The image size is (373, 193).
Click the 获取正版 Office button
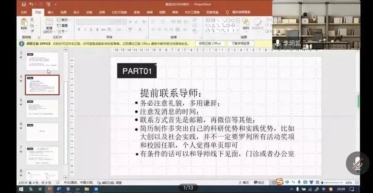(x=210, y=44)
